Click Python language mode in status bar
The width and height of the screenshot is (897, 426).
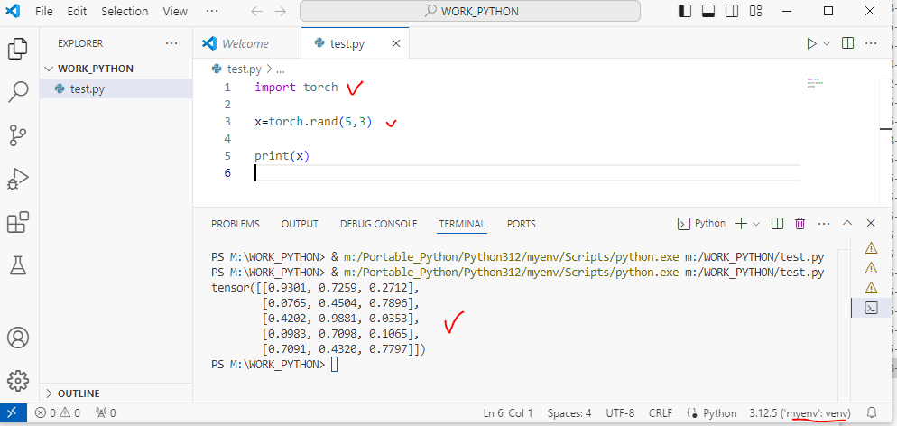click(719, 412)
